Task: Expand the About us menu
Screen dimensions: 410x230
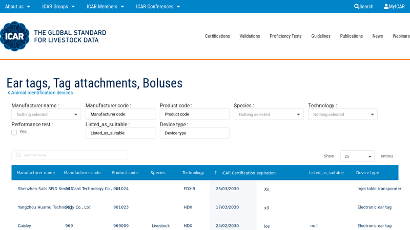Action: (17, 7)
